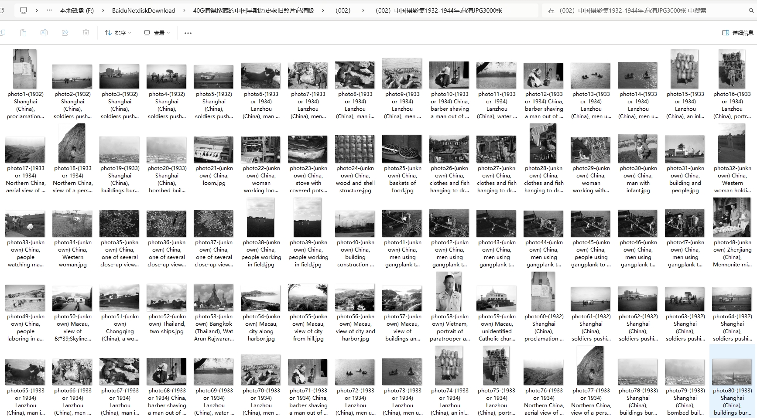Toggle the 详细信息 details pane
This screenshot has width=757, height=419.
(737, 33)
